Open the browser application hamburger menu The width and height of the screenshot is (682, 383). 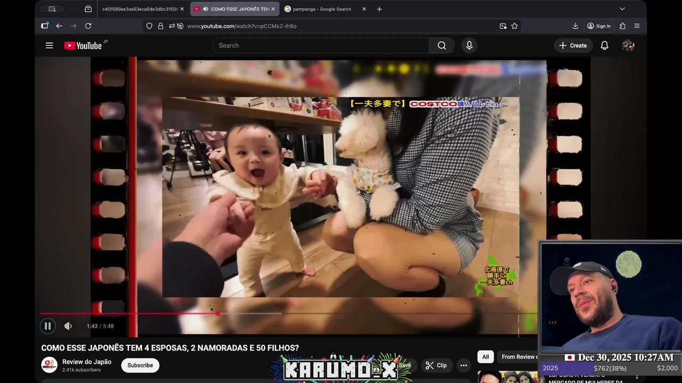tap(637, 26)
